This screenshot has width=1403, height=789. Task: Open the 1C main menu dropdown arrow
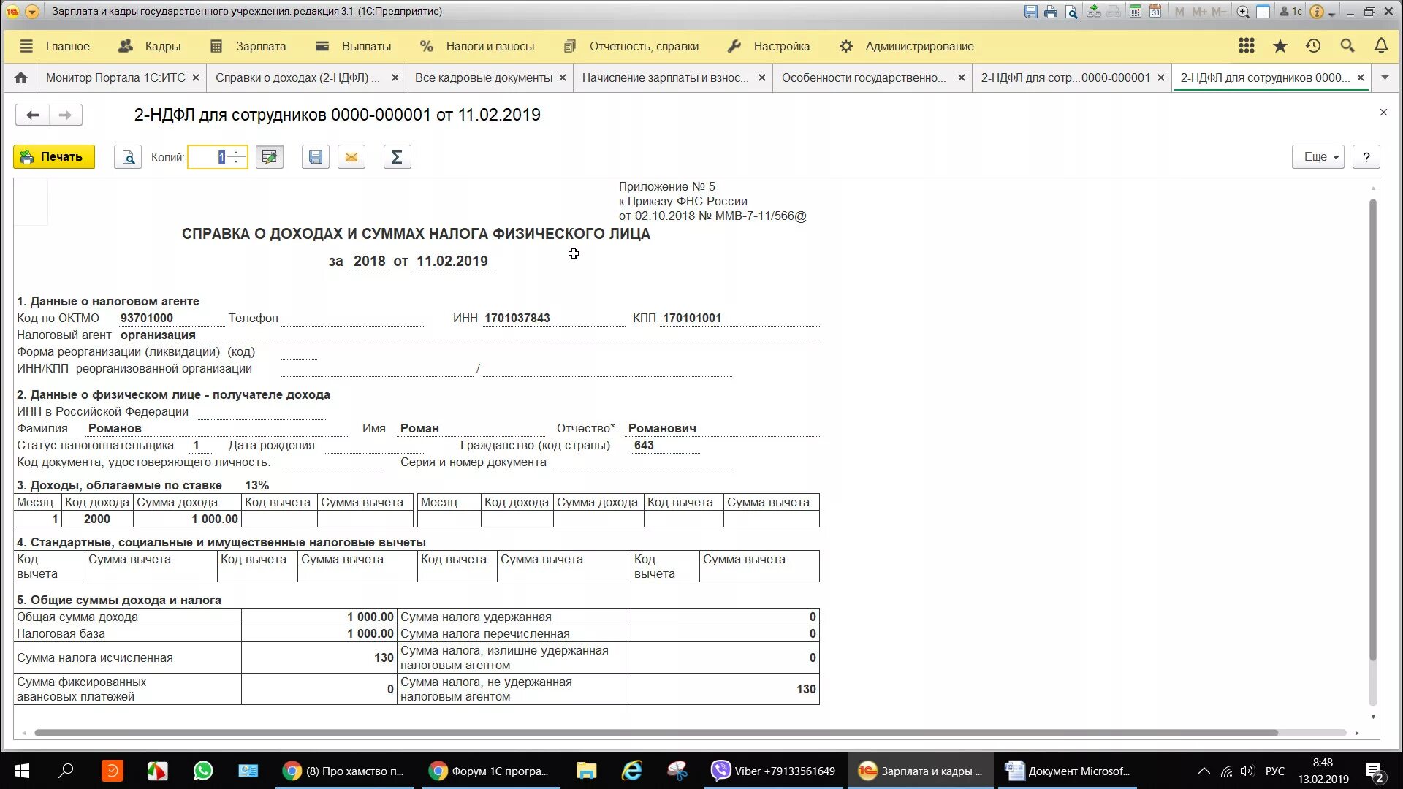31,12
